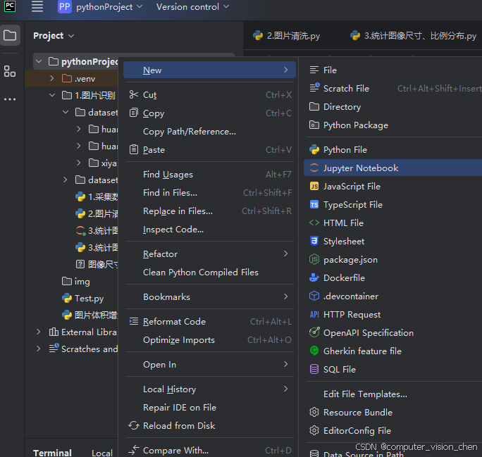
Task: Click the PP project badge icon
Action: click(x=64, y=7)
